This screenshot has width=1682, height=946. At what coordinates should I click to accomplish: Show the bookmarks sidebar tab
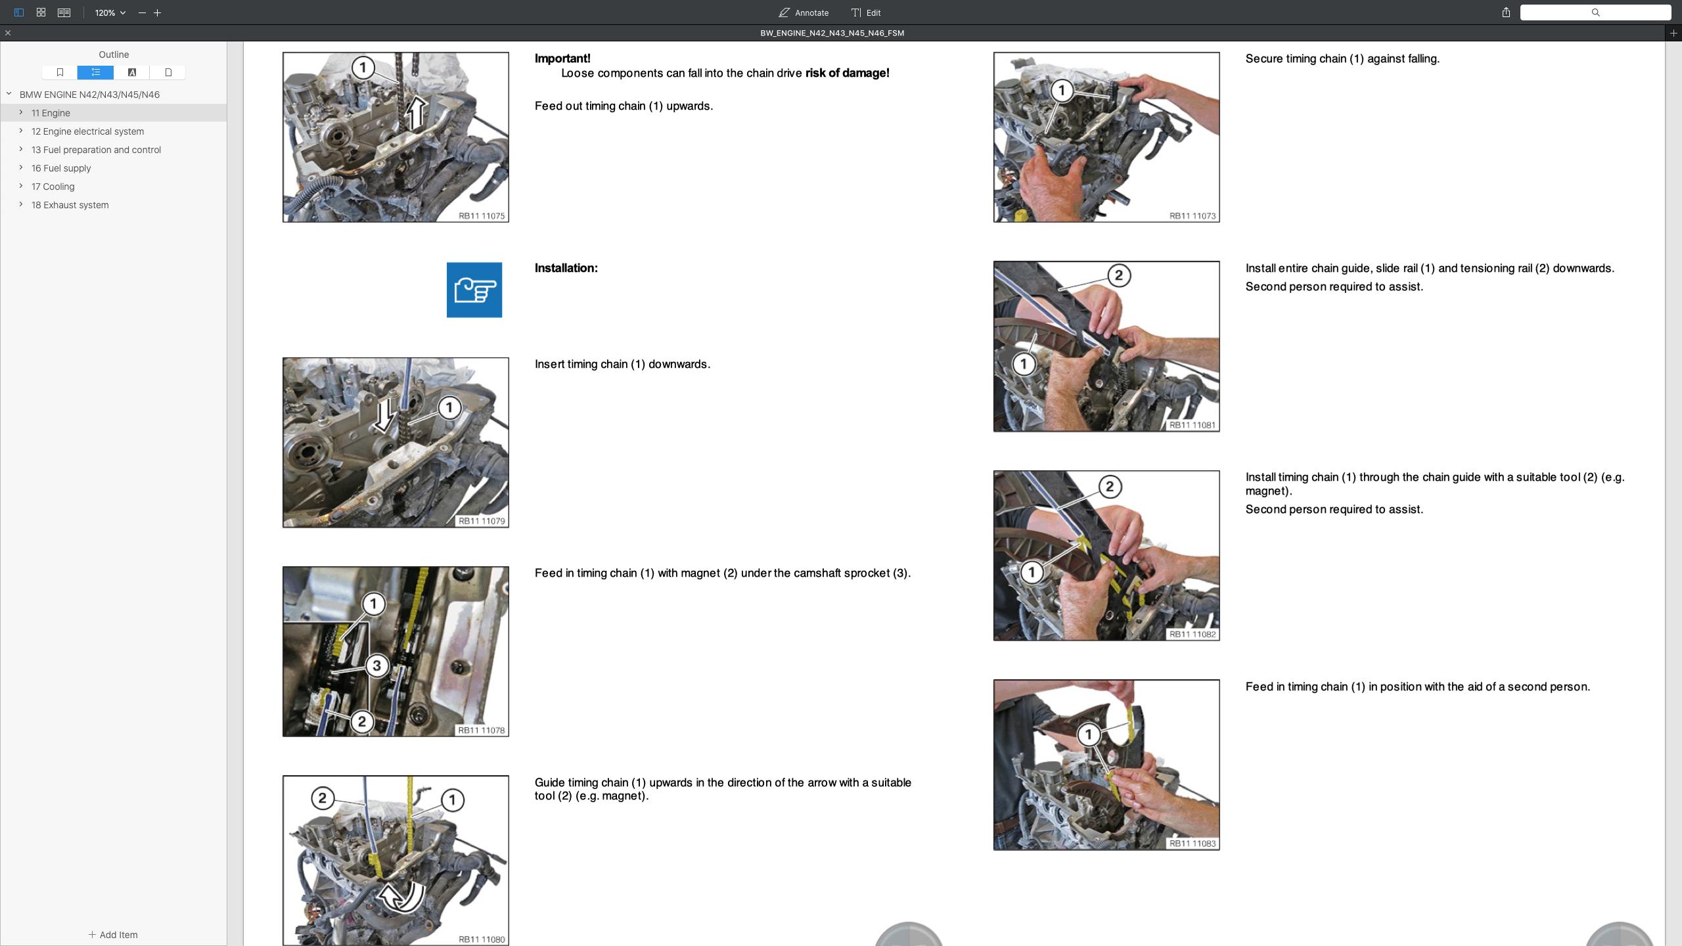(60, 72)
